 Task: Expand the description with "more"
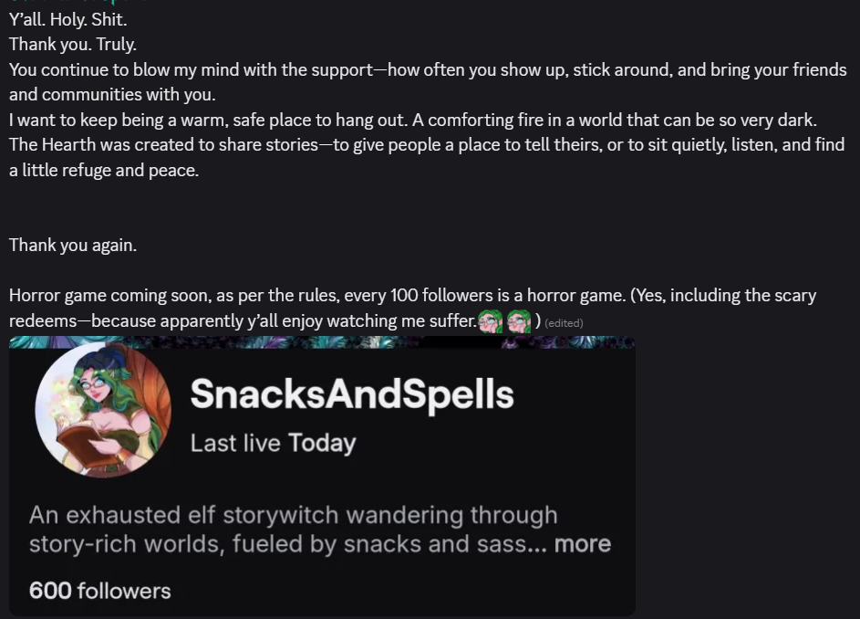[x=583, y=544]
